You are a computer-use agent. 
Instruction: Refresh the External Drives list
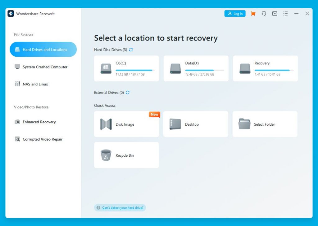pyautogui.click(x=127, y=92)
